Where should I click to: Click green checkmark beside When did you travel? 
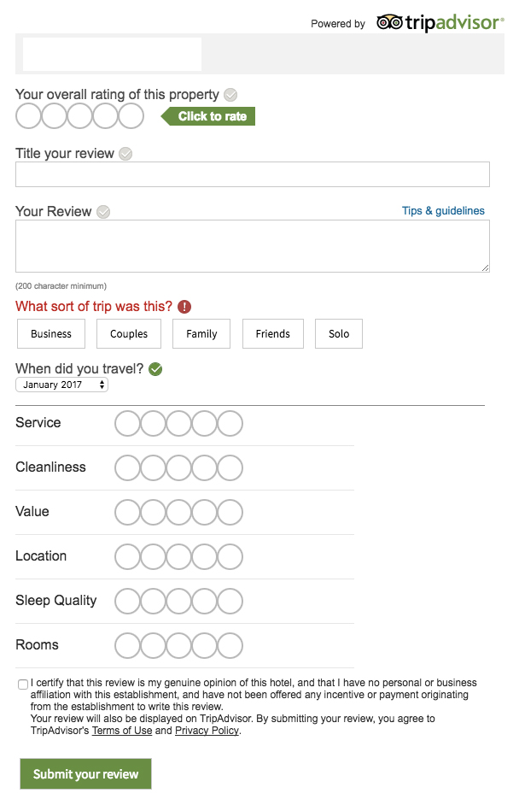point(155,369)
